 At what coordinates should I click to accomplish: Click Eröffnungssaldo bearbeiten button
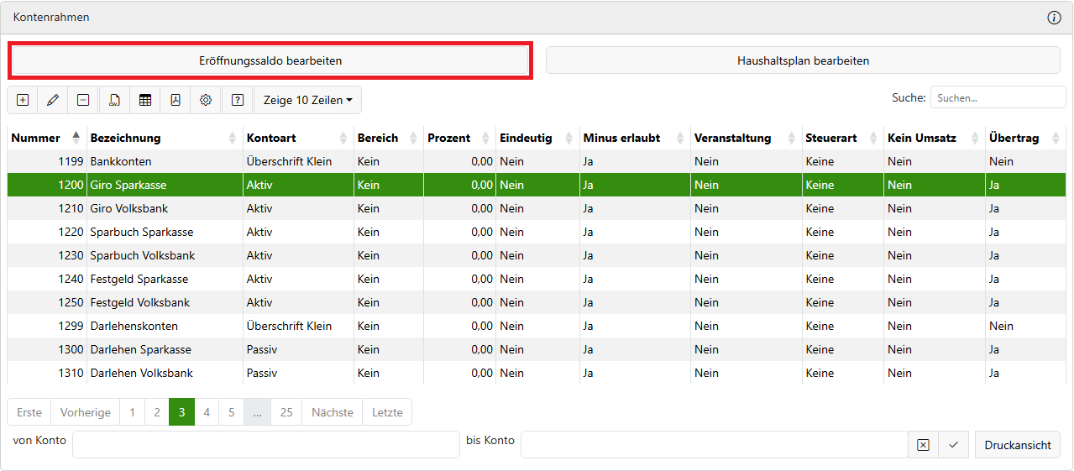pos(270,61)
